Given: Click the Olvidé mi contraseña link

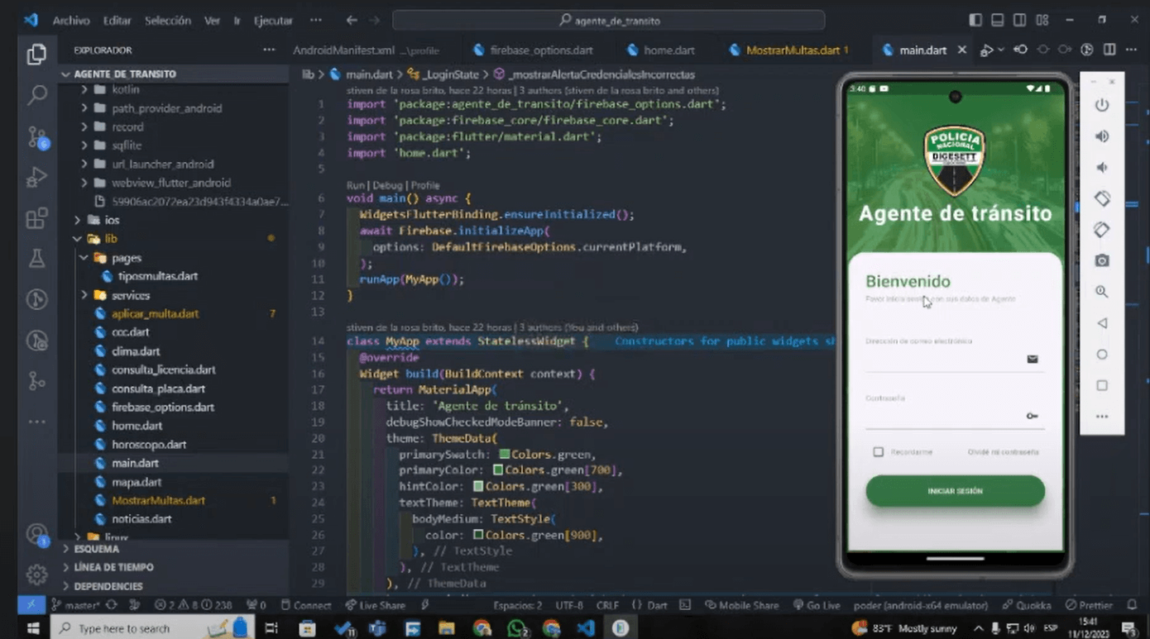Looking at the screenshot, I should click(1003, 452).
